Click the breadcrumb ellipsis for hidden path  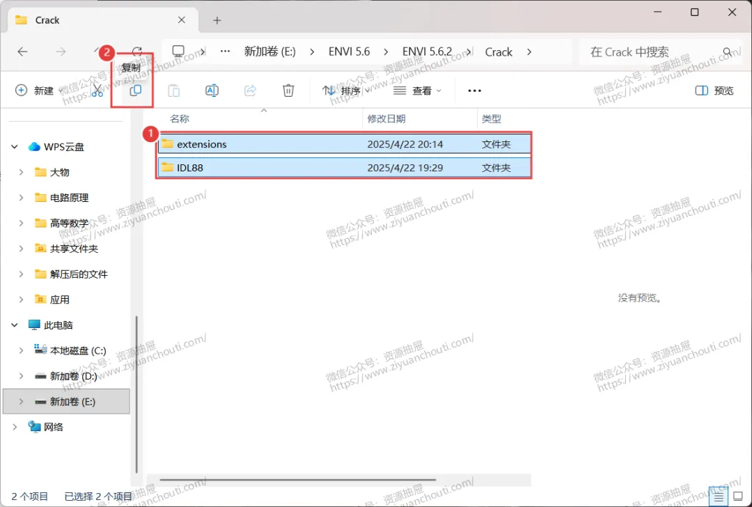pyautogui.click(x=225, y=52)
